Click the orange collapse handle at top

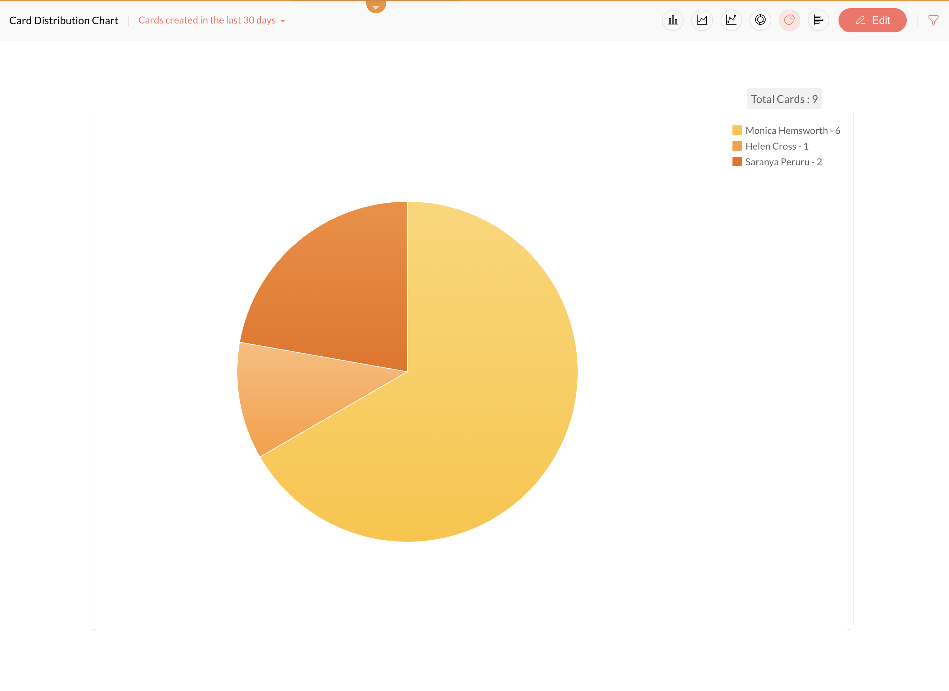click(x=375, y=6)
